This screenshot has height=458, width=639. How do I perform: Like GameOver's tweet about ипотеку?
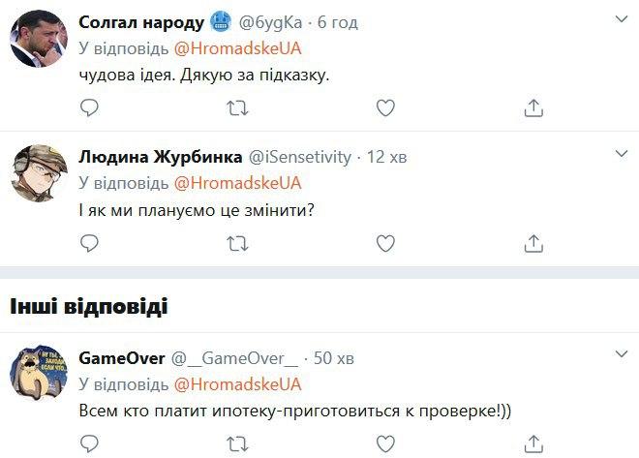(x=385, y=443)
